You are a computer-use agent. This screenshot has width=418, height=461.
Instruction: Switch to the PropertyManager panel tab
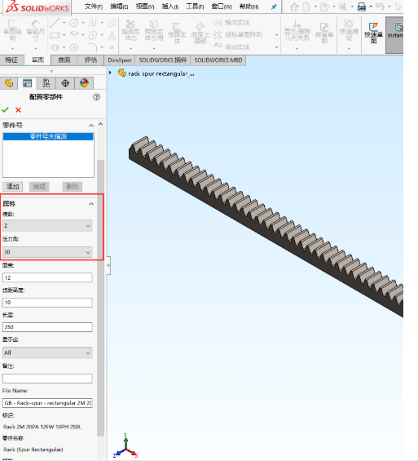[x=28, y=83]
